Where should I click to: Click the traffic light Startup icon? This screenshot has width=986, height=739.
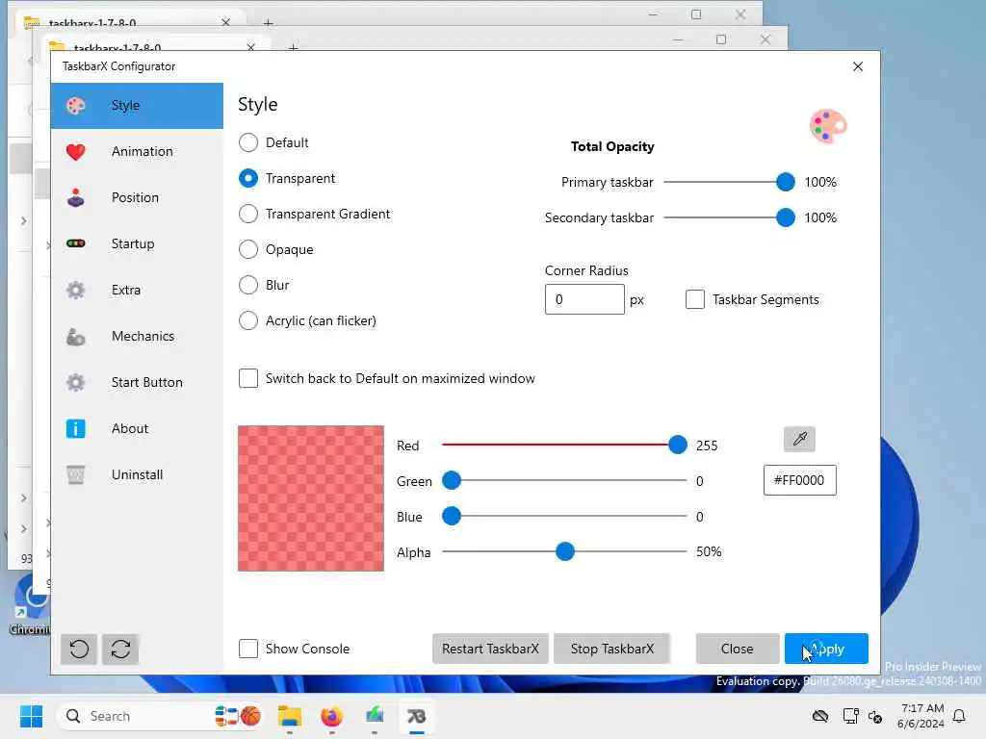(75, 243)
